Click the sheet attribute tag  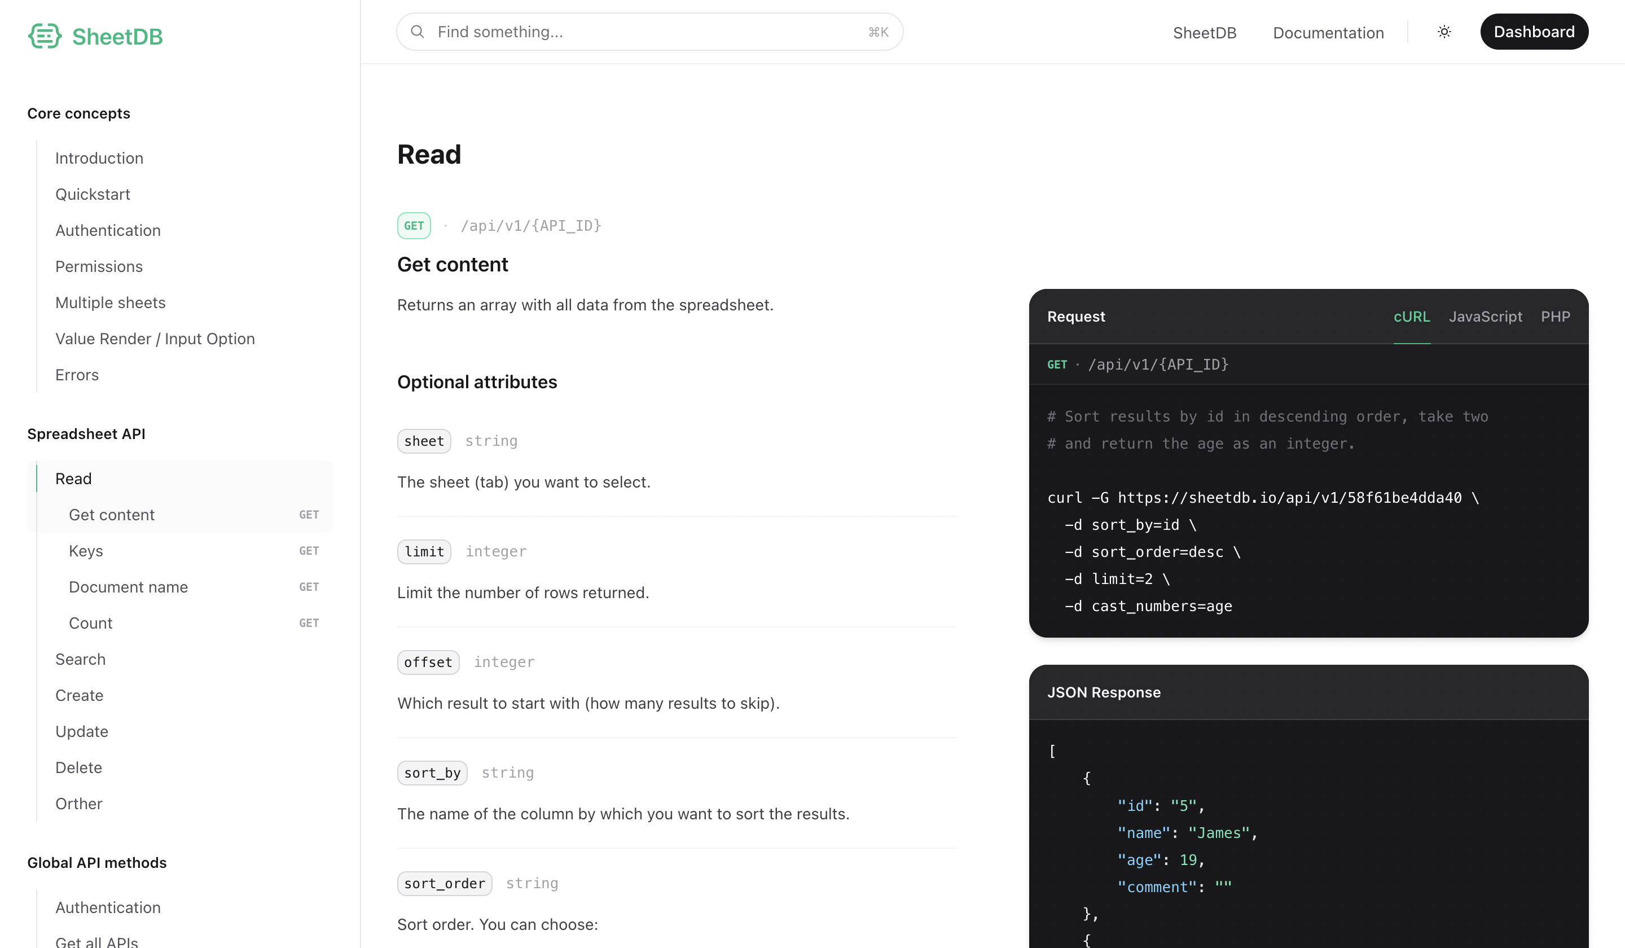click(x=424, y=441)
